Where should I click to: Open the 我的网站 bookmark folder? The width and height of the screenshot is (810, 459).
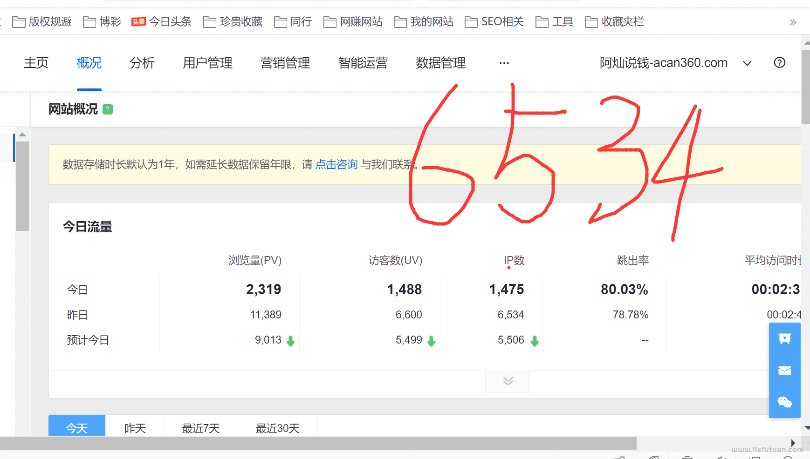424,21
